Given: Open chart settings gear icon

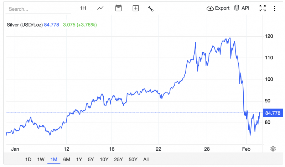Looking at the screenshot, I should point(273,149).
